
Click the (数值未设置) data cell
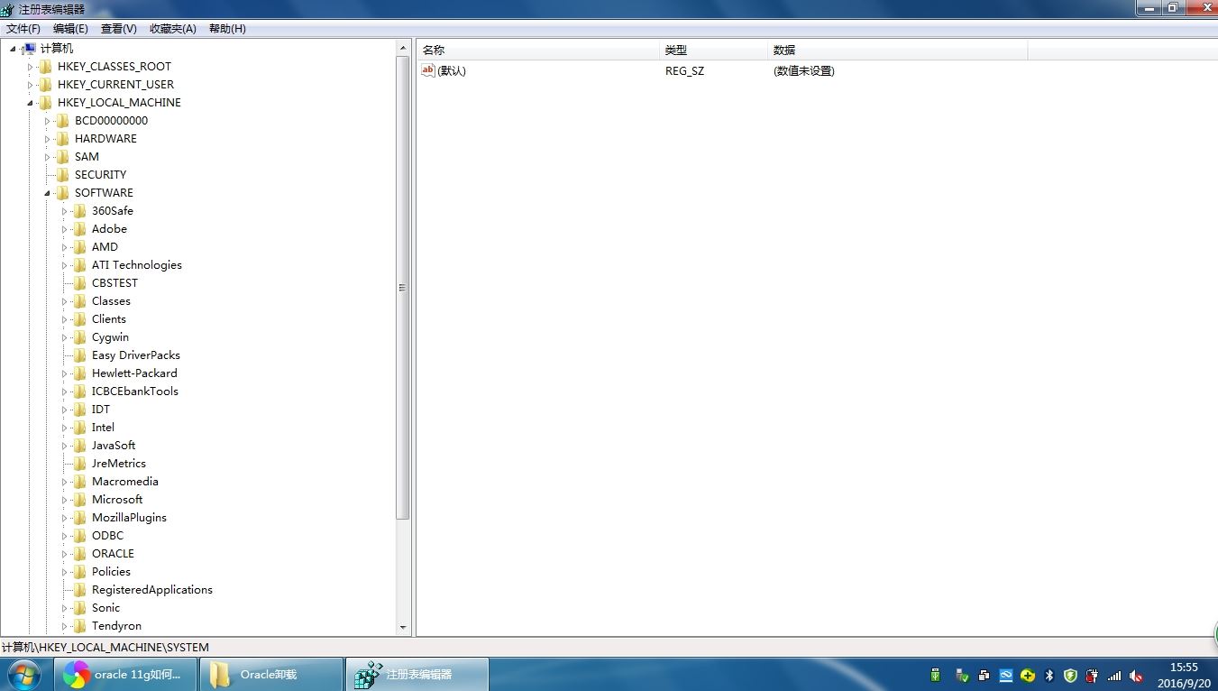[804, 71]
